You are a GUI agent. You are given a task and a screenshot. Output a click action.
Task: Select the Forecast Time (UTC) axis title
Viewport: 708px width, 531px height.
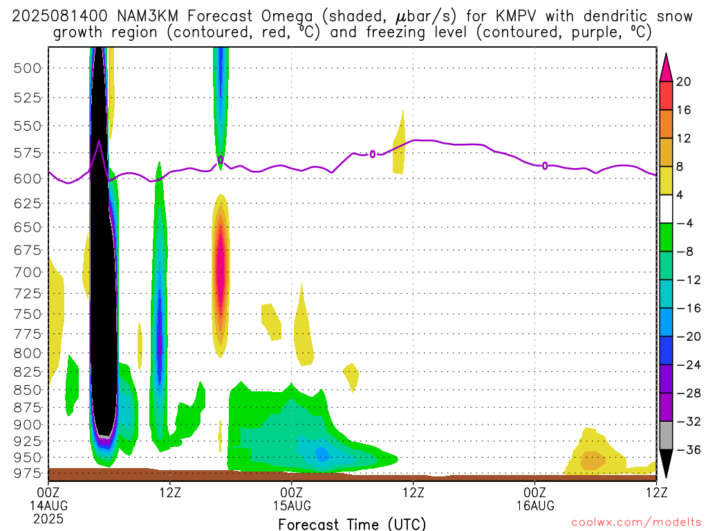352,524
